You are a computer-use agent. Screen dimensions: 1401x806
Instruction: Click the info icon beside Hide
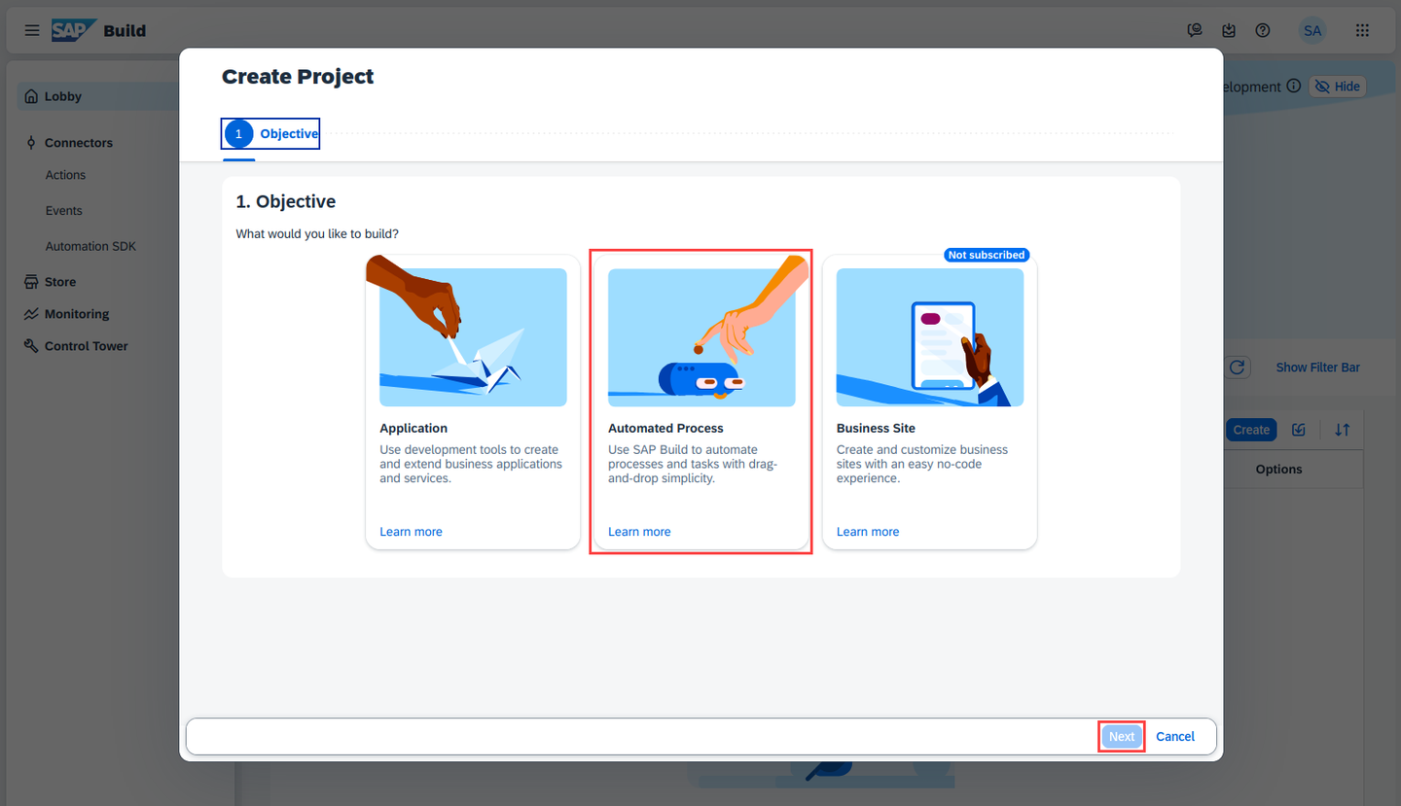1293,86
